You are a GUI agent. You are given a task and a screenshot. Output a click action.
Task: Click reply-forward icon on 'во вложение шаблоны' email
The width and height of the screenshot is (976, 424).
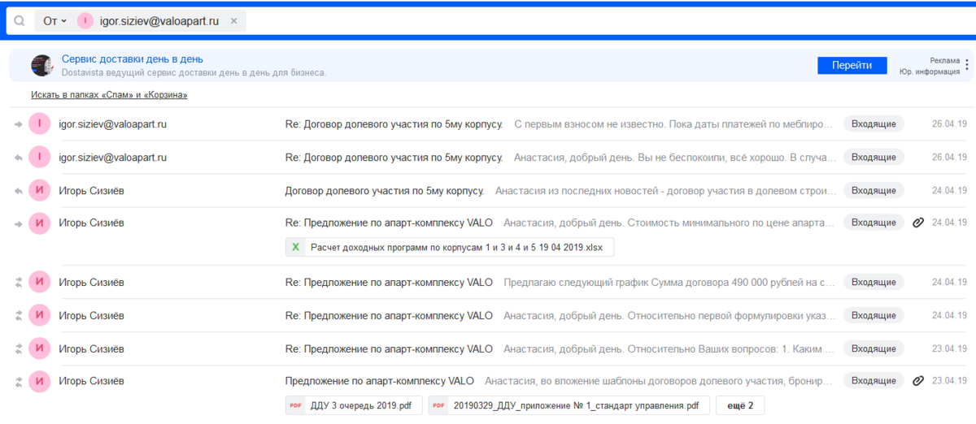(x=19, y=381)
